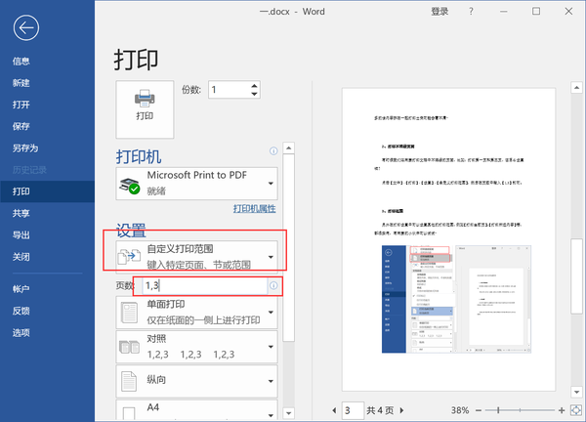Click the zoom in plus icon
The height and width of the screenshot is (422, 586).
coord(562,410)
